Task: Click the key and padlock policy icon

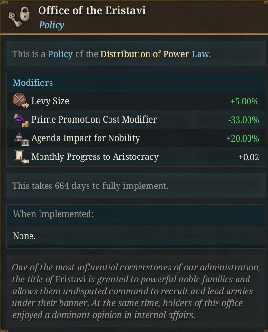Action: 19,17
